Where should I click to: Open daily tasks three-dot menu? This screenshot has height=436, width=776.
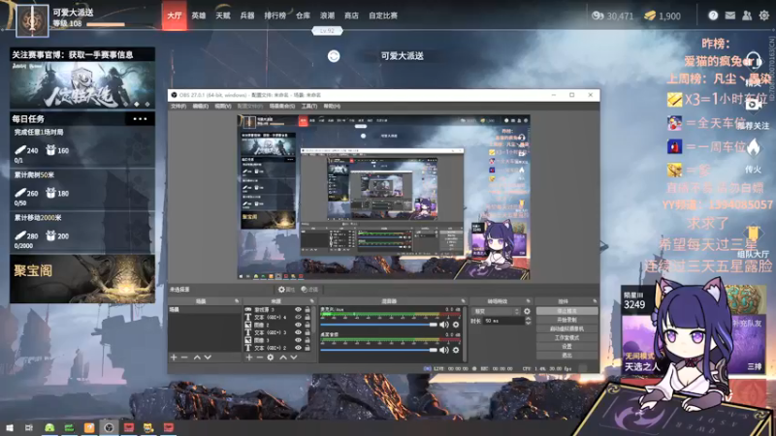coord(140,118)
